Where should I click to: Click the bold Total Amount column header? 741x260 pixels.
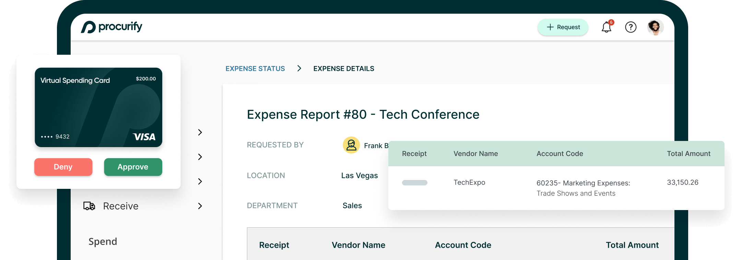632,245
